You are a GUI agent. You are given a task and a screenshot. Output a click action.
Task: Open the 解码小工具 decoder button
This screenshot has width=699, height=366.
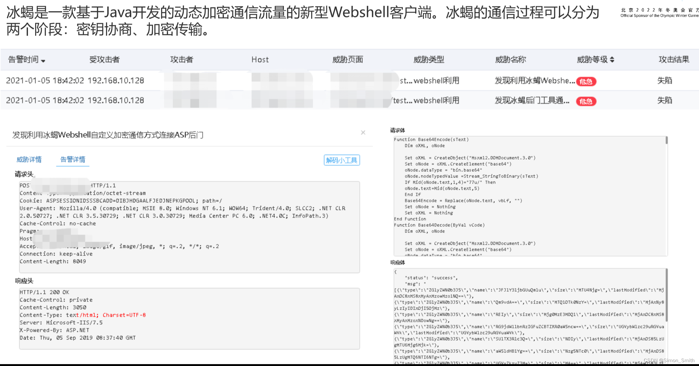pos(342,160)
